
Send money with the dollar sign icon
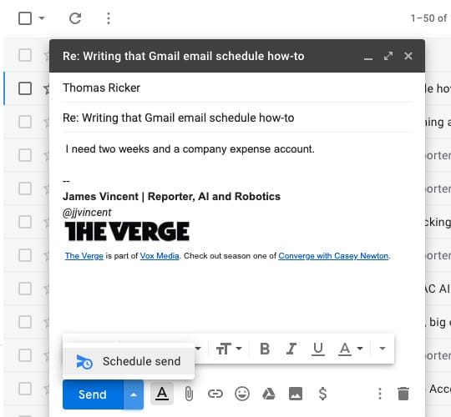click(x=322, y=394)
